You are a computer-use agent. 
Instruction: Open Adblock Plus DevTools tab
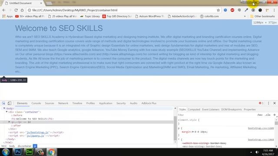point(149,103)
